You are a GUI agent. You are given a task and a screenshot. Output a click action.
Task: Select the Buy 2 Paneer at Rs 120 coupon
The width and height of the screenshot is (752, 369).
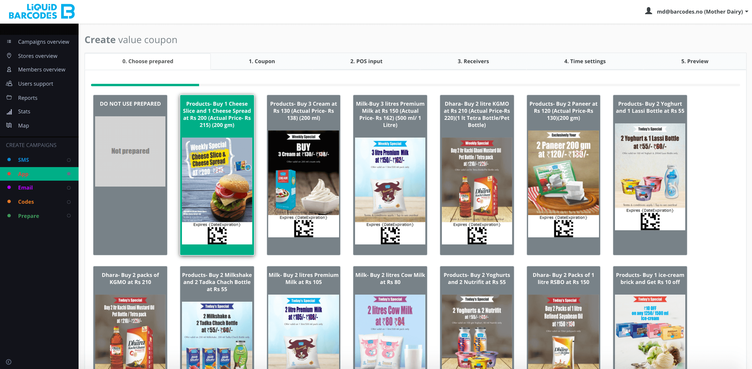[564, 175]
